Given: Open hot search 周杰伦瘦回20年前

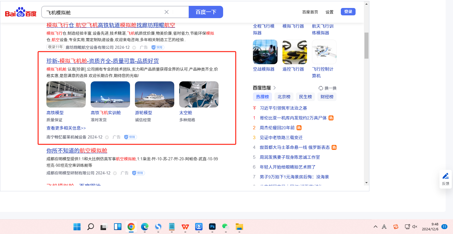Looking at the screenshot, I should coord(277,128).
